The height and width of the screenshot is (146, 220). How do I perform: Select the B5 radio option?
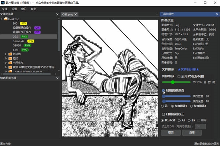click(189, 121)
